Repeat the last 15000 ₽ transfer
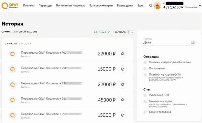This screenshot has width=202, height=123. coord(123,115)
